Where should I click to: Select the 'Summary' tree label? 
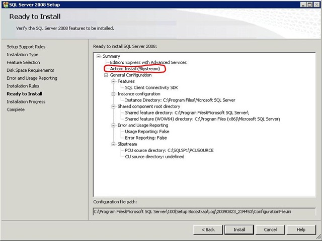point(111,56)
